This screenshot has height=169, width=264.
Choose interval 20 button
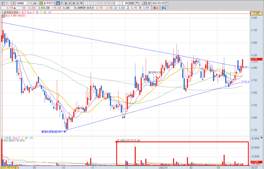[101, 3]
